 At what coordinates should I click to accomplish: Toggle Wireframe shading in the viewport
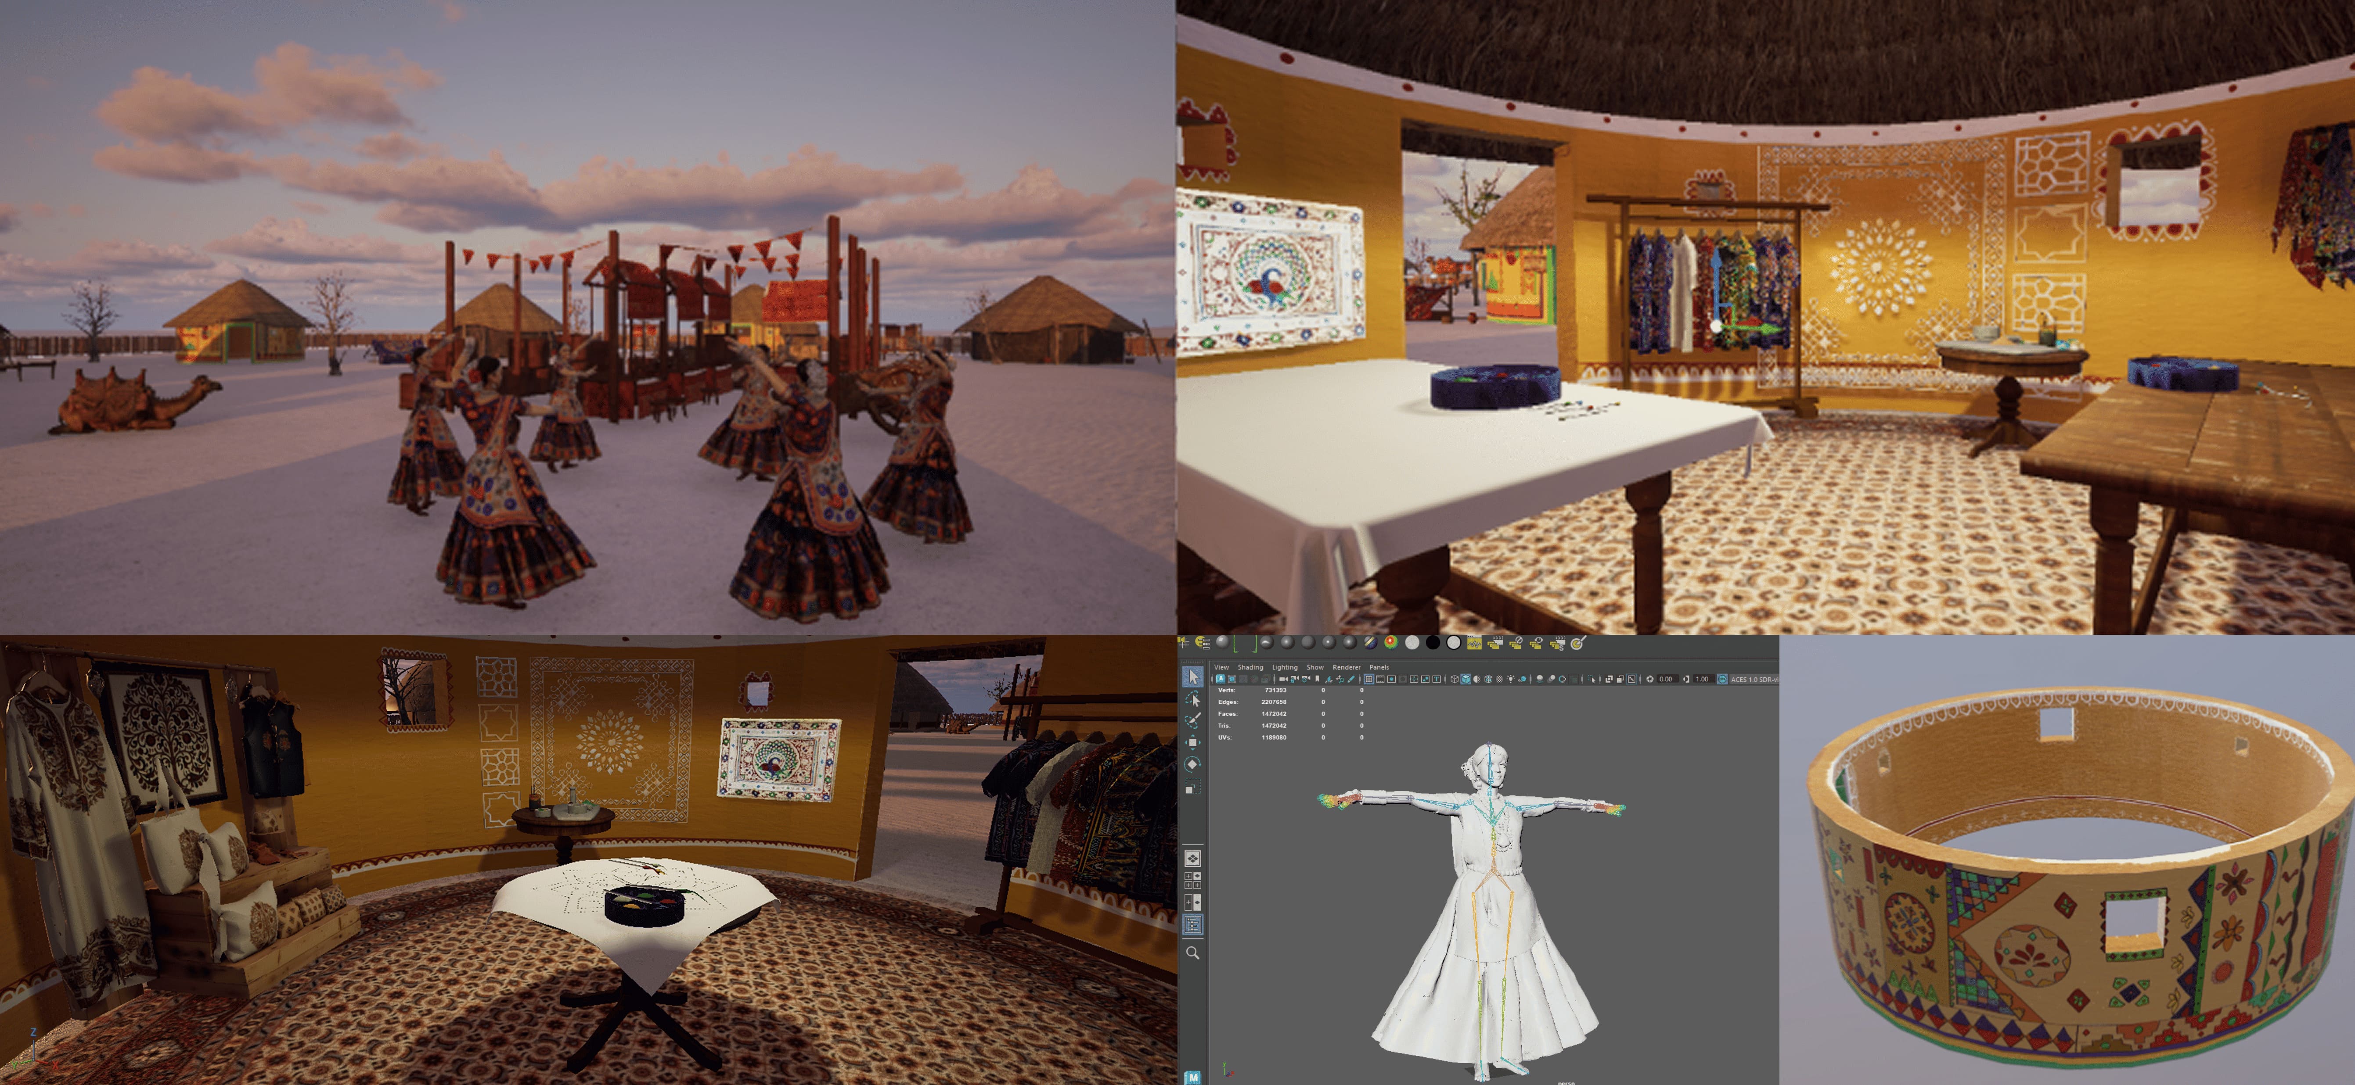pos(1455,679)
